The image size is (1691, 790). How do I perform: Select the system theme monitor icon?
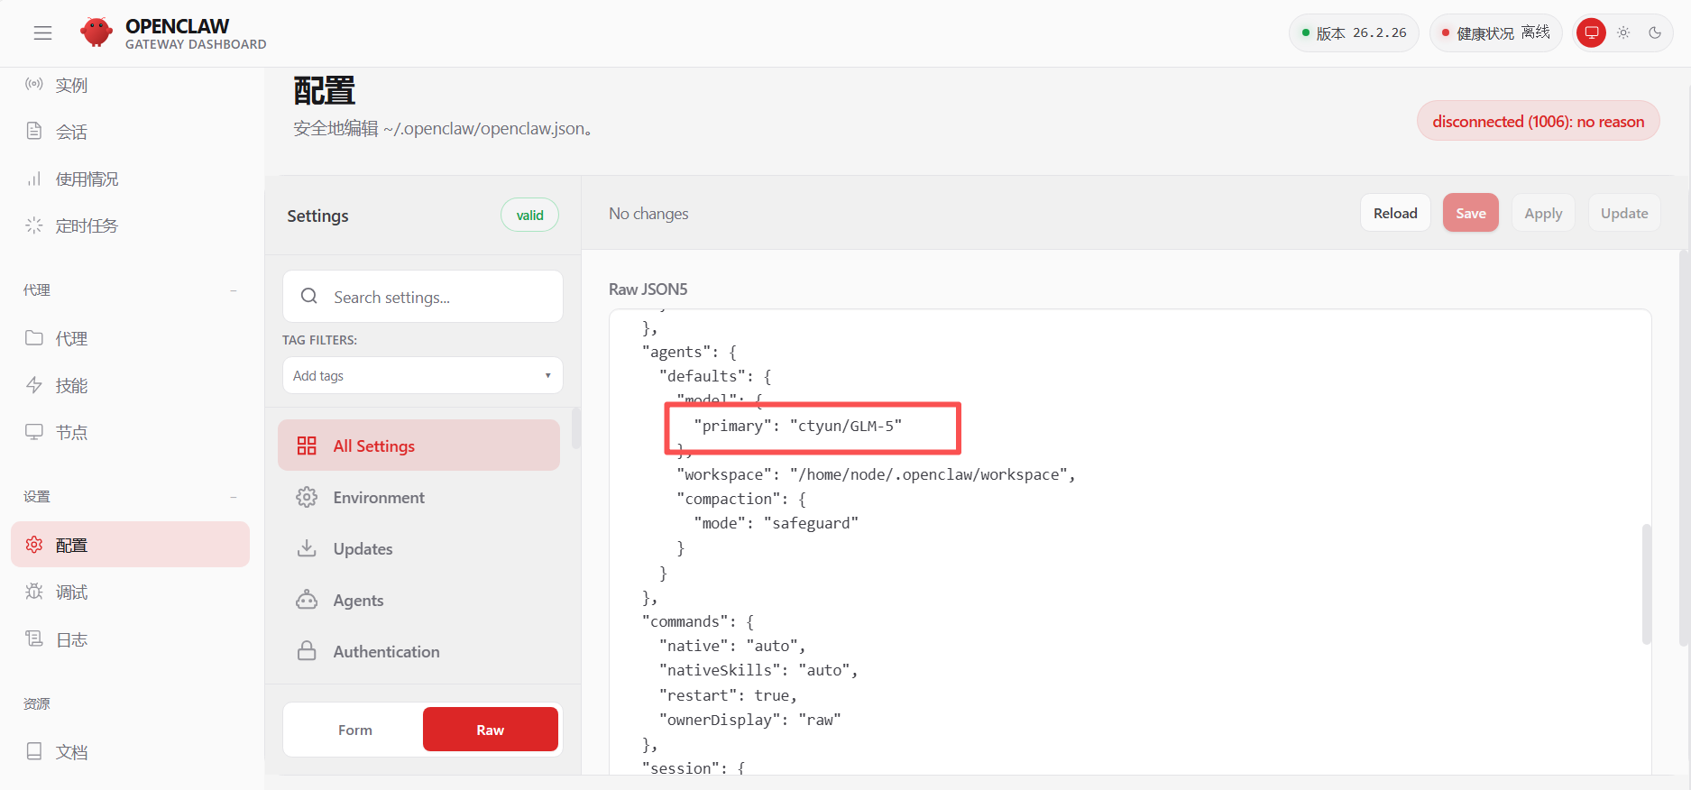click(x=1591, y=33)
